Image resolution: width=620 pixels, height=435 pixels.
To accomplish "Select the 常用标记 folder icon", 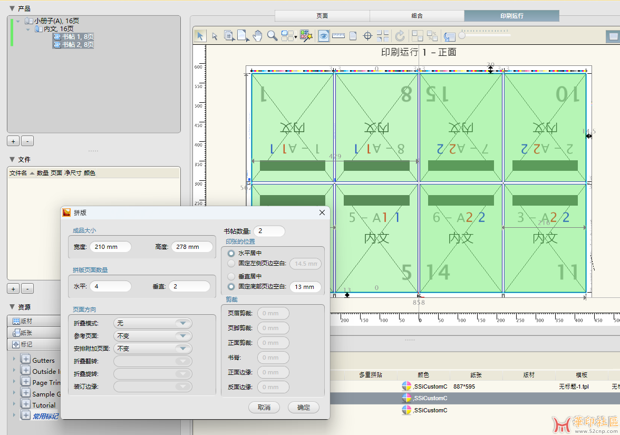I will [25, 415].
